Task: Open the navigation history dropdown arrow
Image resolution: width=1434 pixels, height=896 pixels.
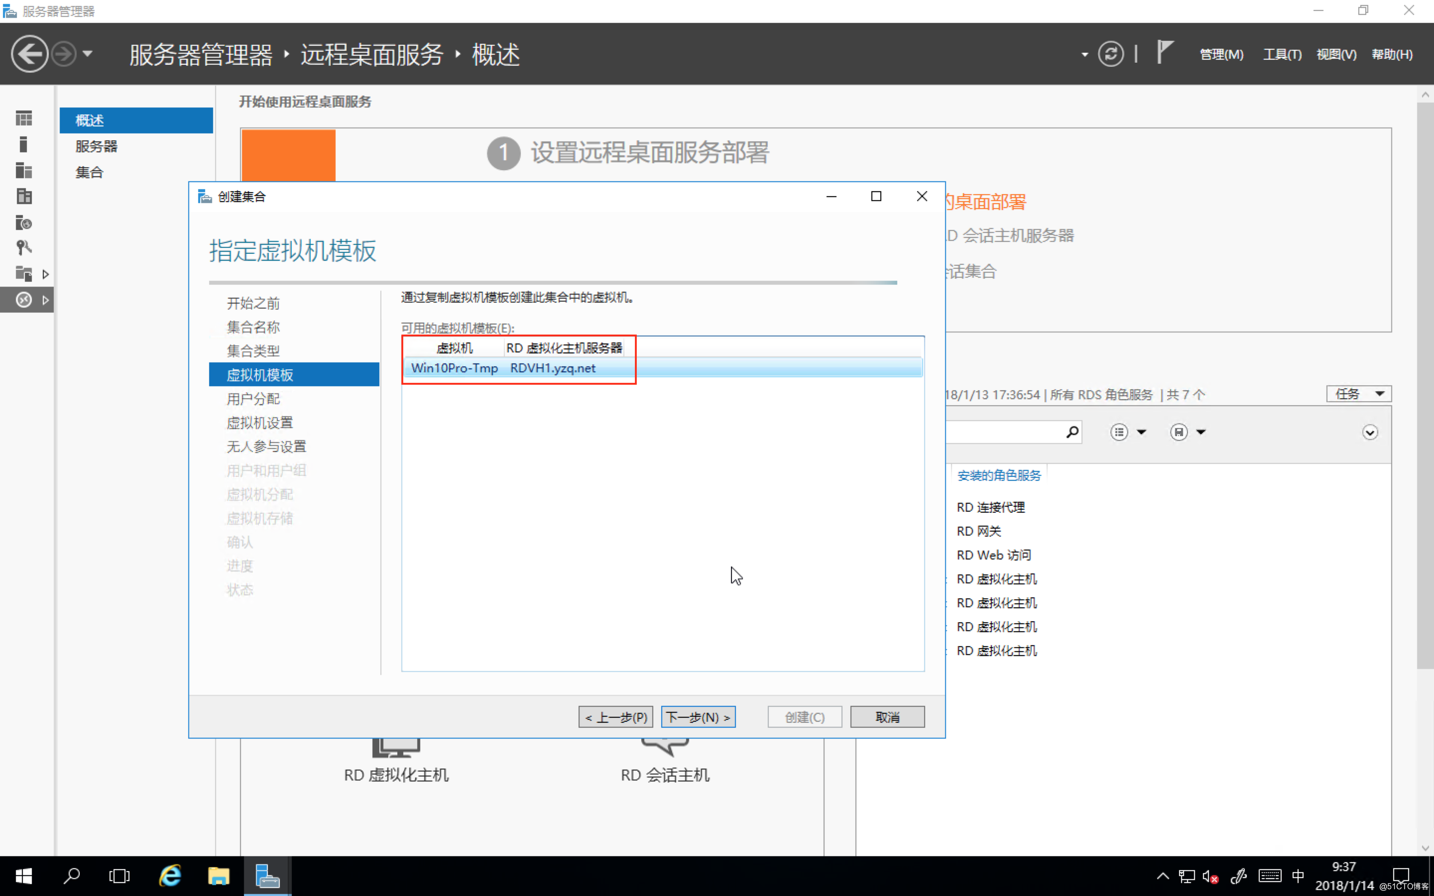Action: [88, 54]
